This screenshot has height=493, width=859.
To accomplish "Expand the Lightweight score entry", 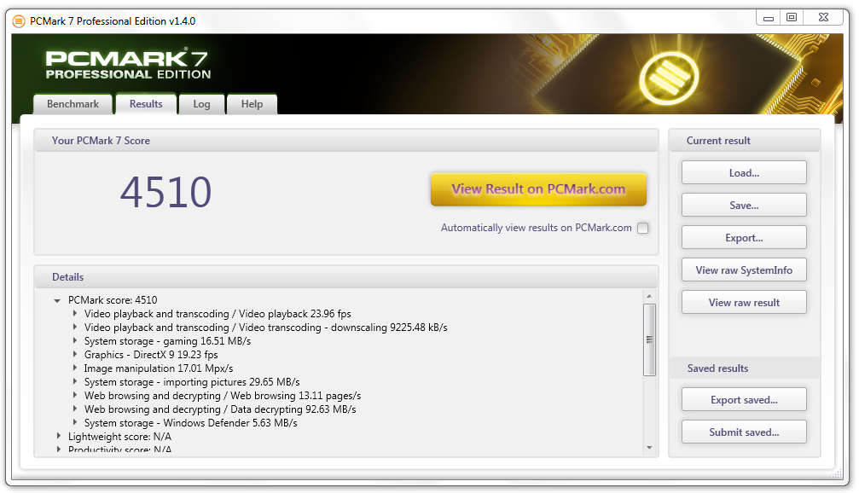I will tap(60, 436).
